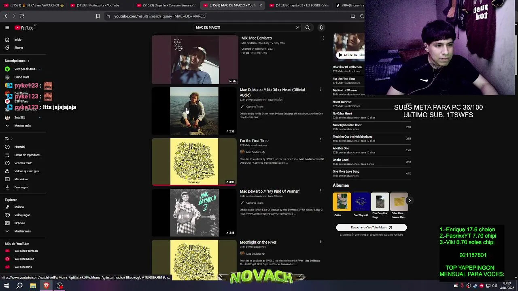This screenshot has height=291, width=518.
Task: Open the Five Easy Hot Dogs album
Action: (x=380, y=202)
